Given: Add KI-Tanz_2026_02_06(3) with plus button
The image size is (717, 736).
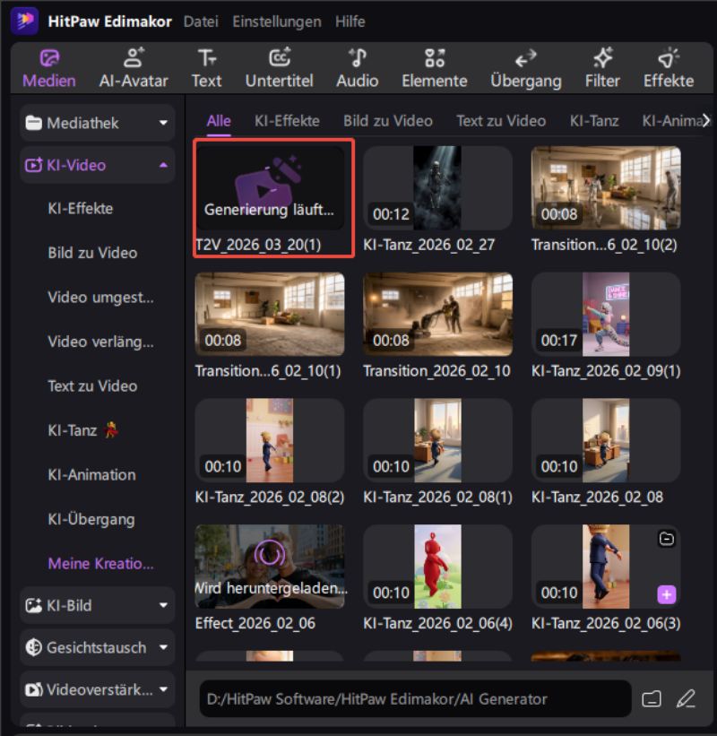Looking at the screenshot, I should pos(666,594).
